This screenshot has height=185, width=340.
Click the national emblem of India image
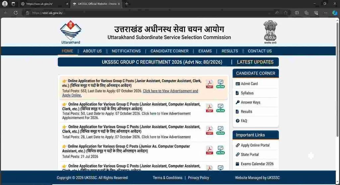coord(270,32)
